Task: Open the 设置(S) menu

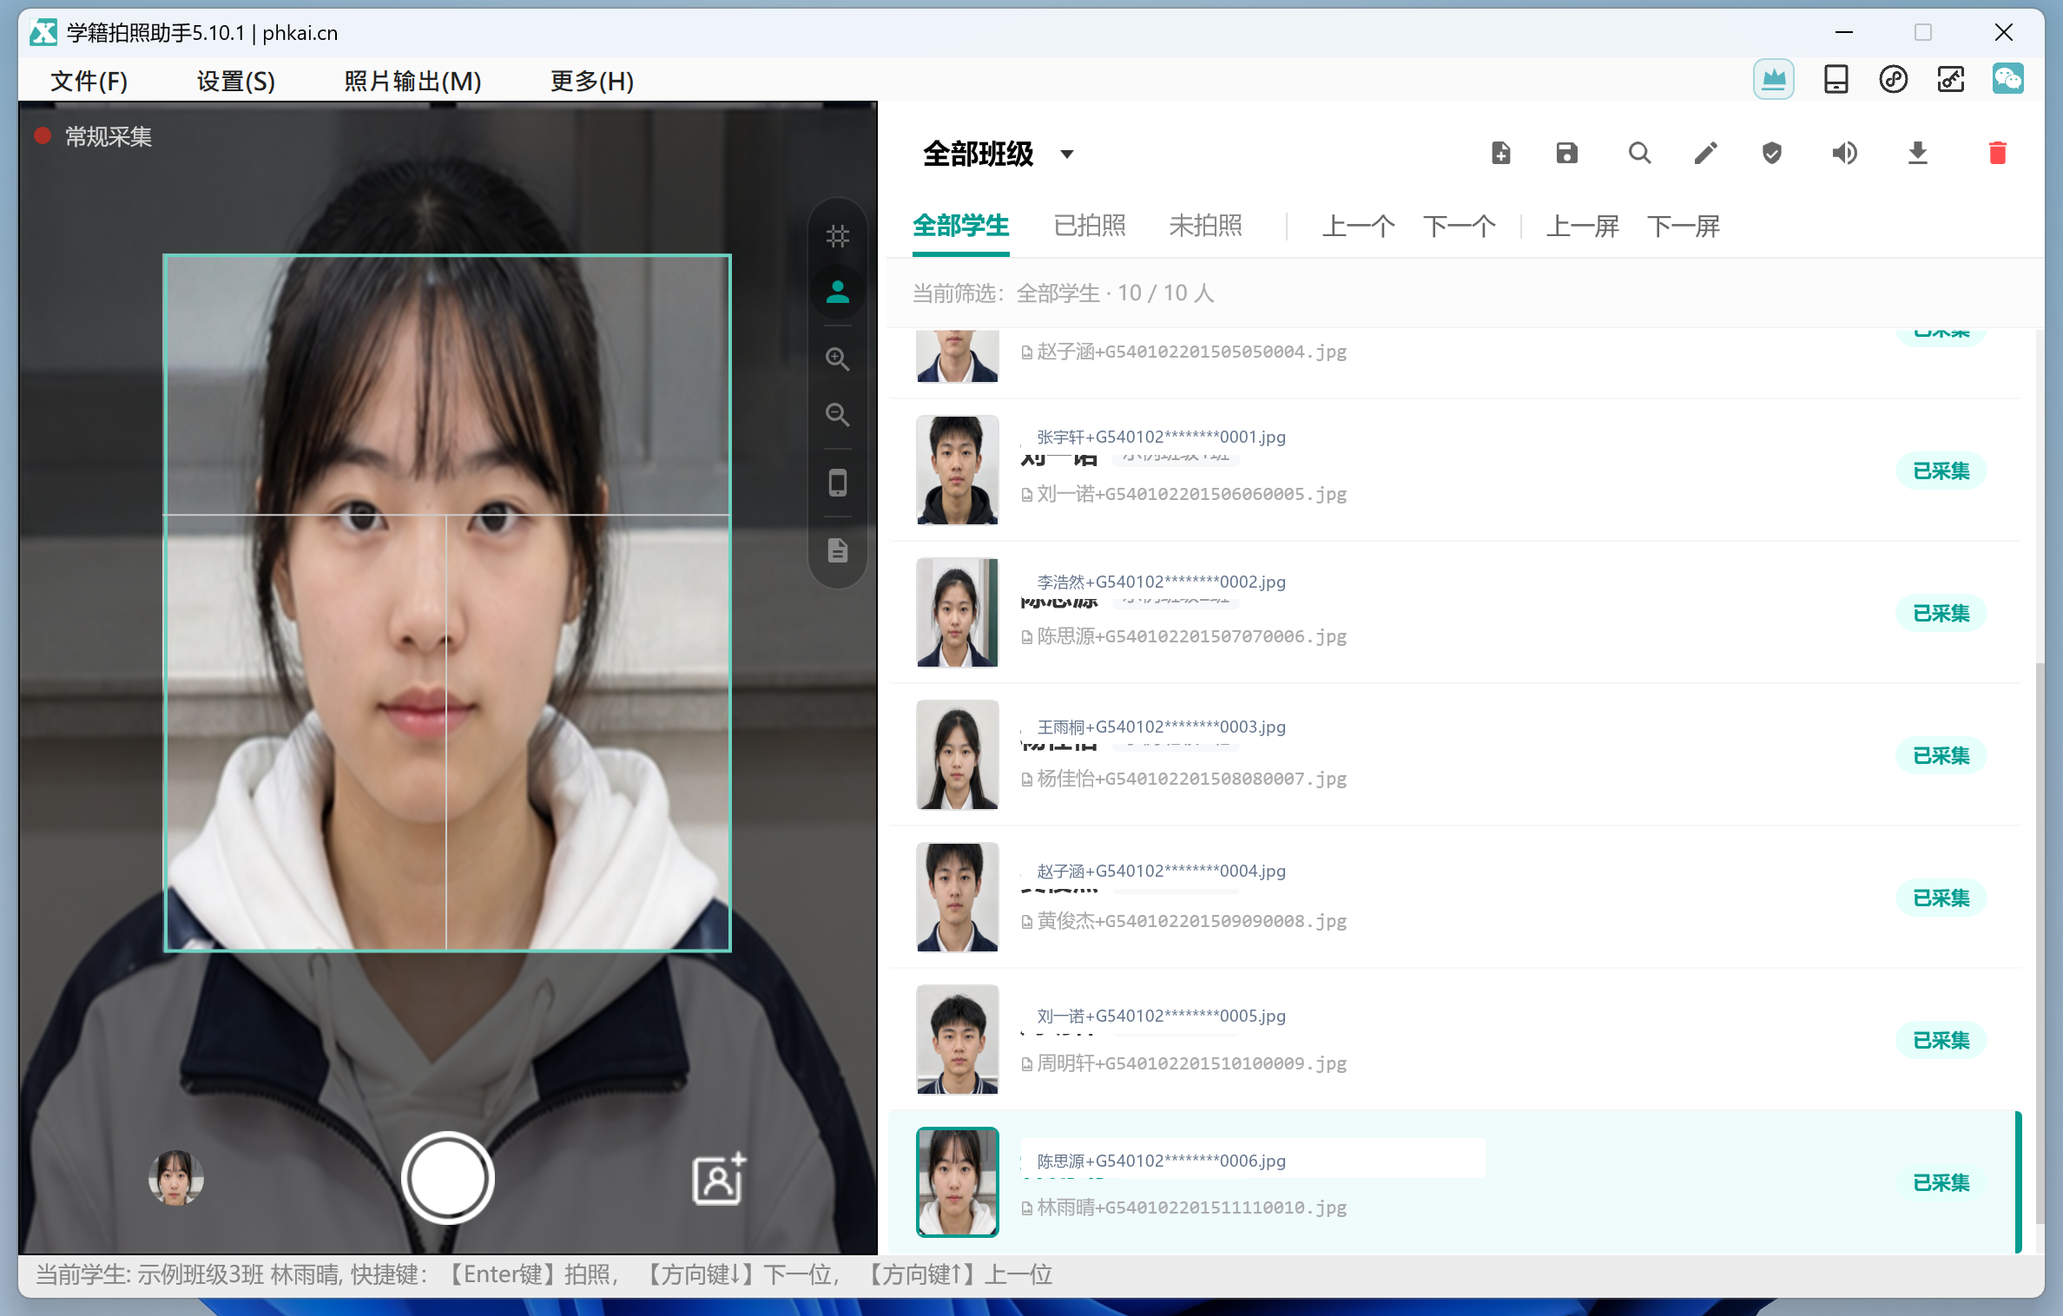Action: (x=235, y=81)
